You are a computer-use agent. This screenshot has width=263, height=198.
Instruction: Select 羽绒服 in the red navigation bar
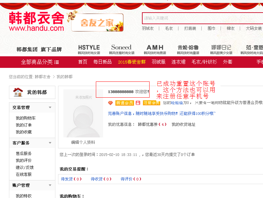click(x=159, y=62)
